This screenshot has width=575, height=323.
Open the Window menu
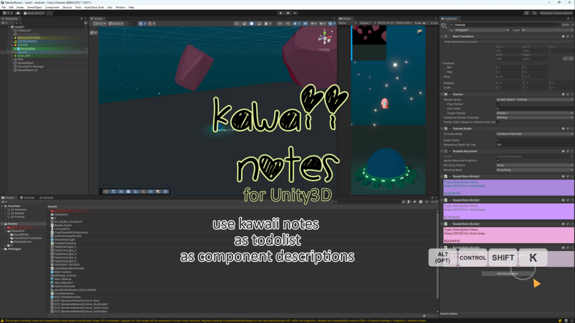tap(120, 7)
